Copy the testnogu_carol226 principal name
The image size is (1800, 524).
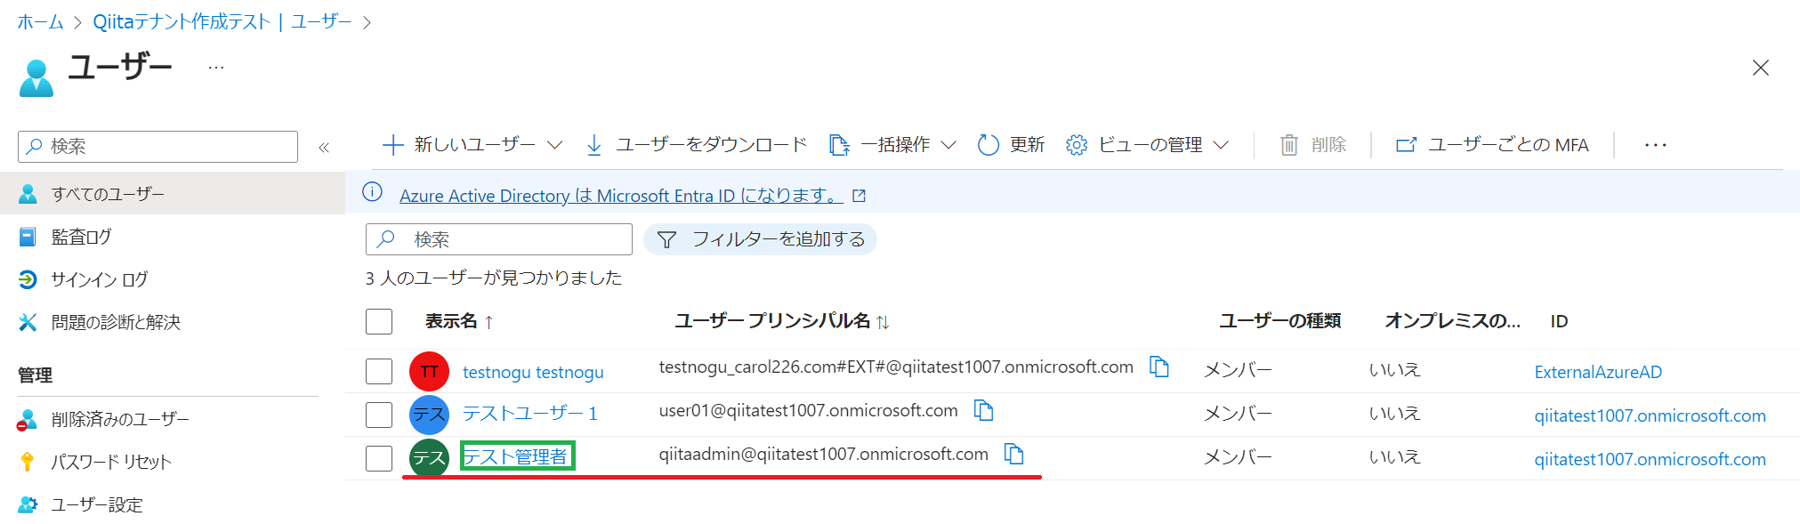(x=1159, y=367)
